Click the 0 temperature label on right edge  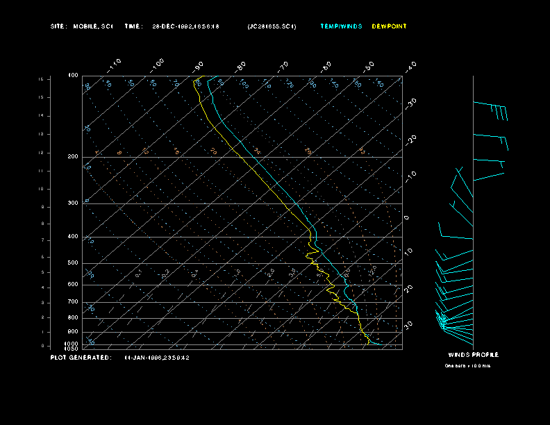[x=406, y=218]
